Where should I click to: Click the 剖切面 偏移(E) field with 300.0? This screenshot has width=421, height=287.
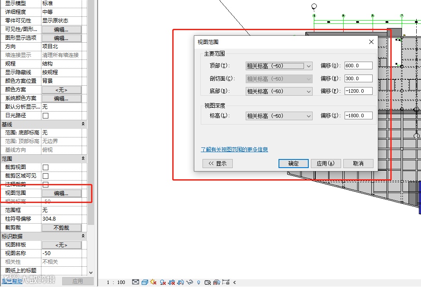358,78
